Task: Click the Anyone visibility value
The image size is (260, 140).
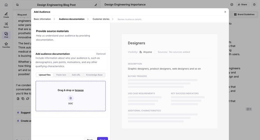Action: (x=148, y=52)
